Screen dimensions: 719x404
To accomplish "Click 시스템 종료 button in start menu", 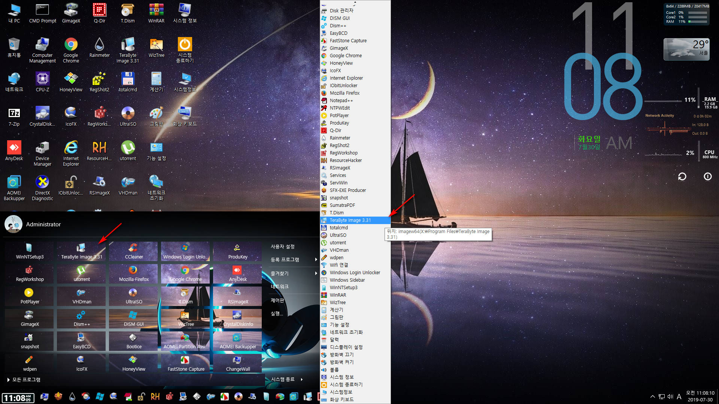I will [283, 379].
